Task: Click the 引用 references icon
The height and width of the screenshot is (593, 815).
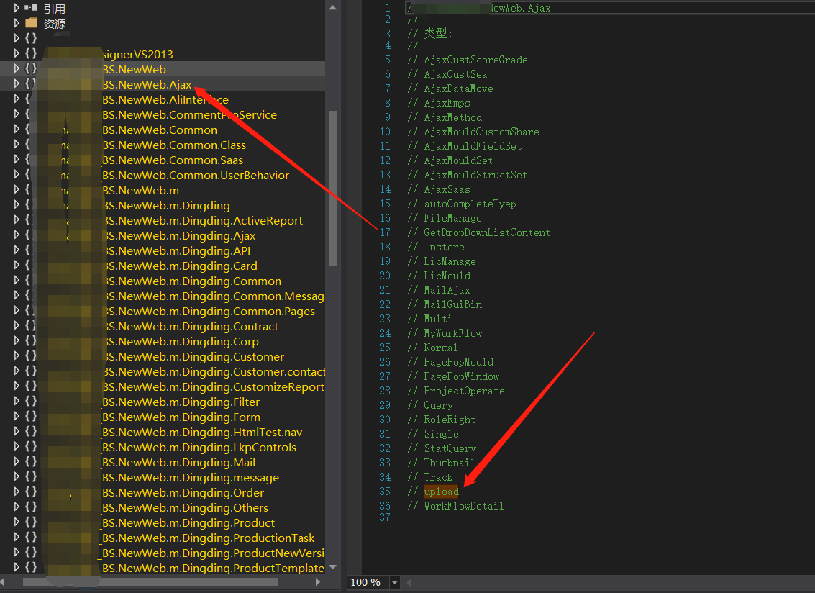Action: pos(31,8)
